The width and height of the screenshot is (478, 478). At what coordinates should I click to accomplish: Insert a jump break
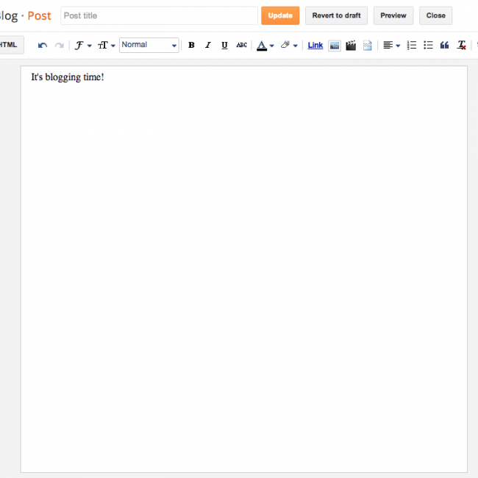coord(368,46)
